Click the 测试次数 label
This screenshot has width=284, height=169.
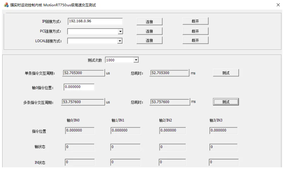95,60
